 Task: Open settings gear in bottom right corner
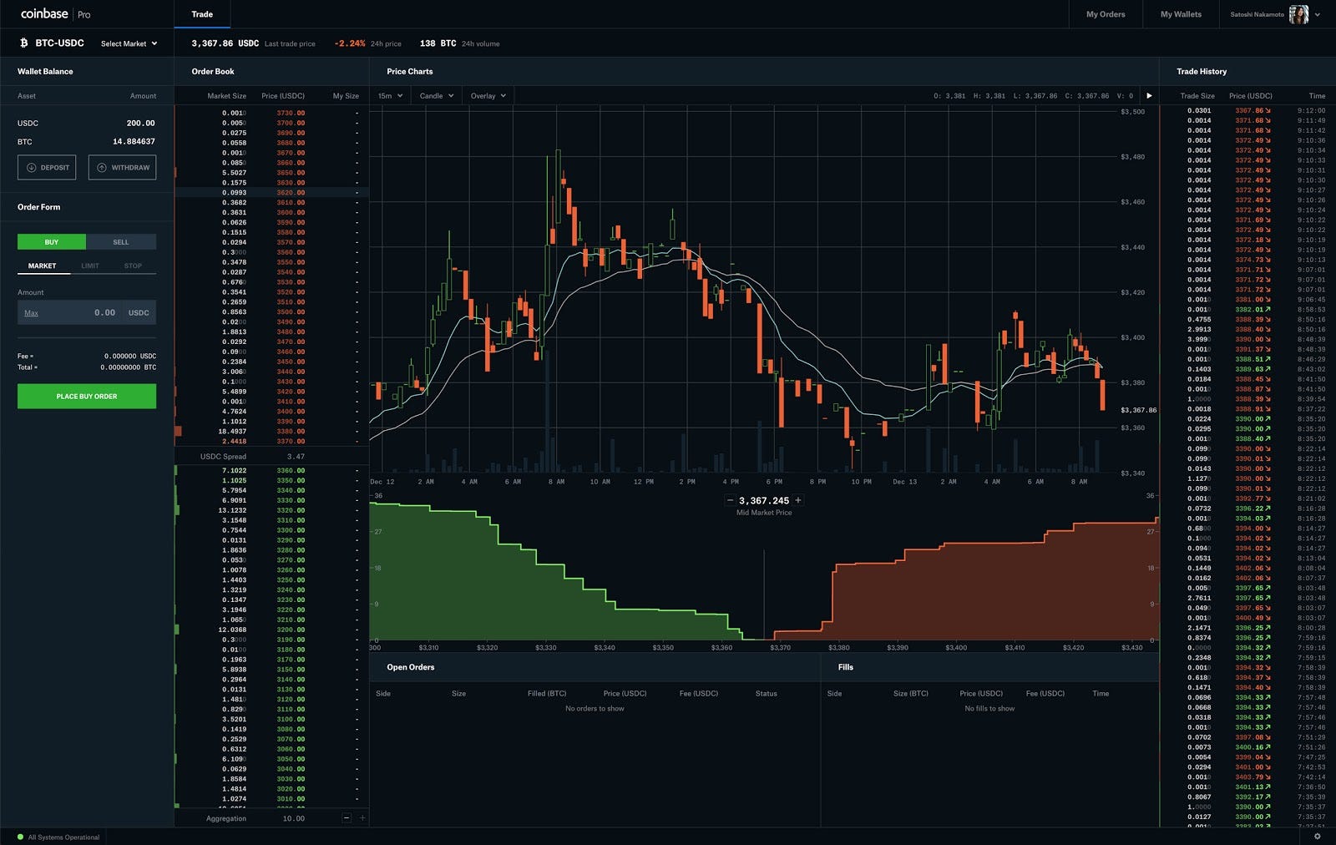click(1318, 836)
